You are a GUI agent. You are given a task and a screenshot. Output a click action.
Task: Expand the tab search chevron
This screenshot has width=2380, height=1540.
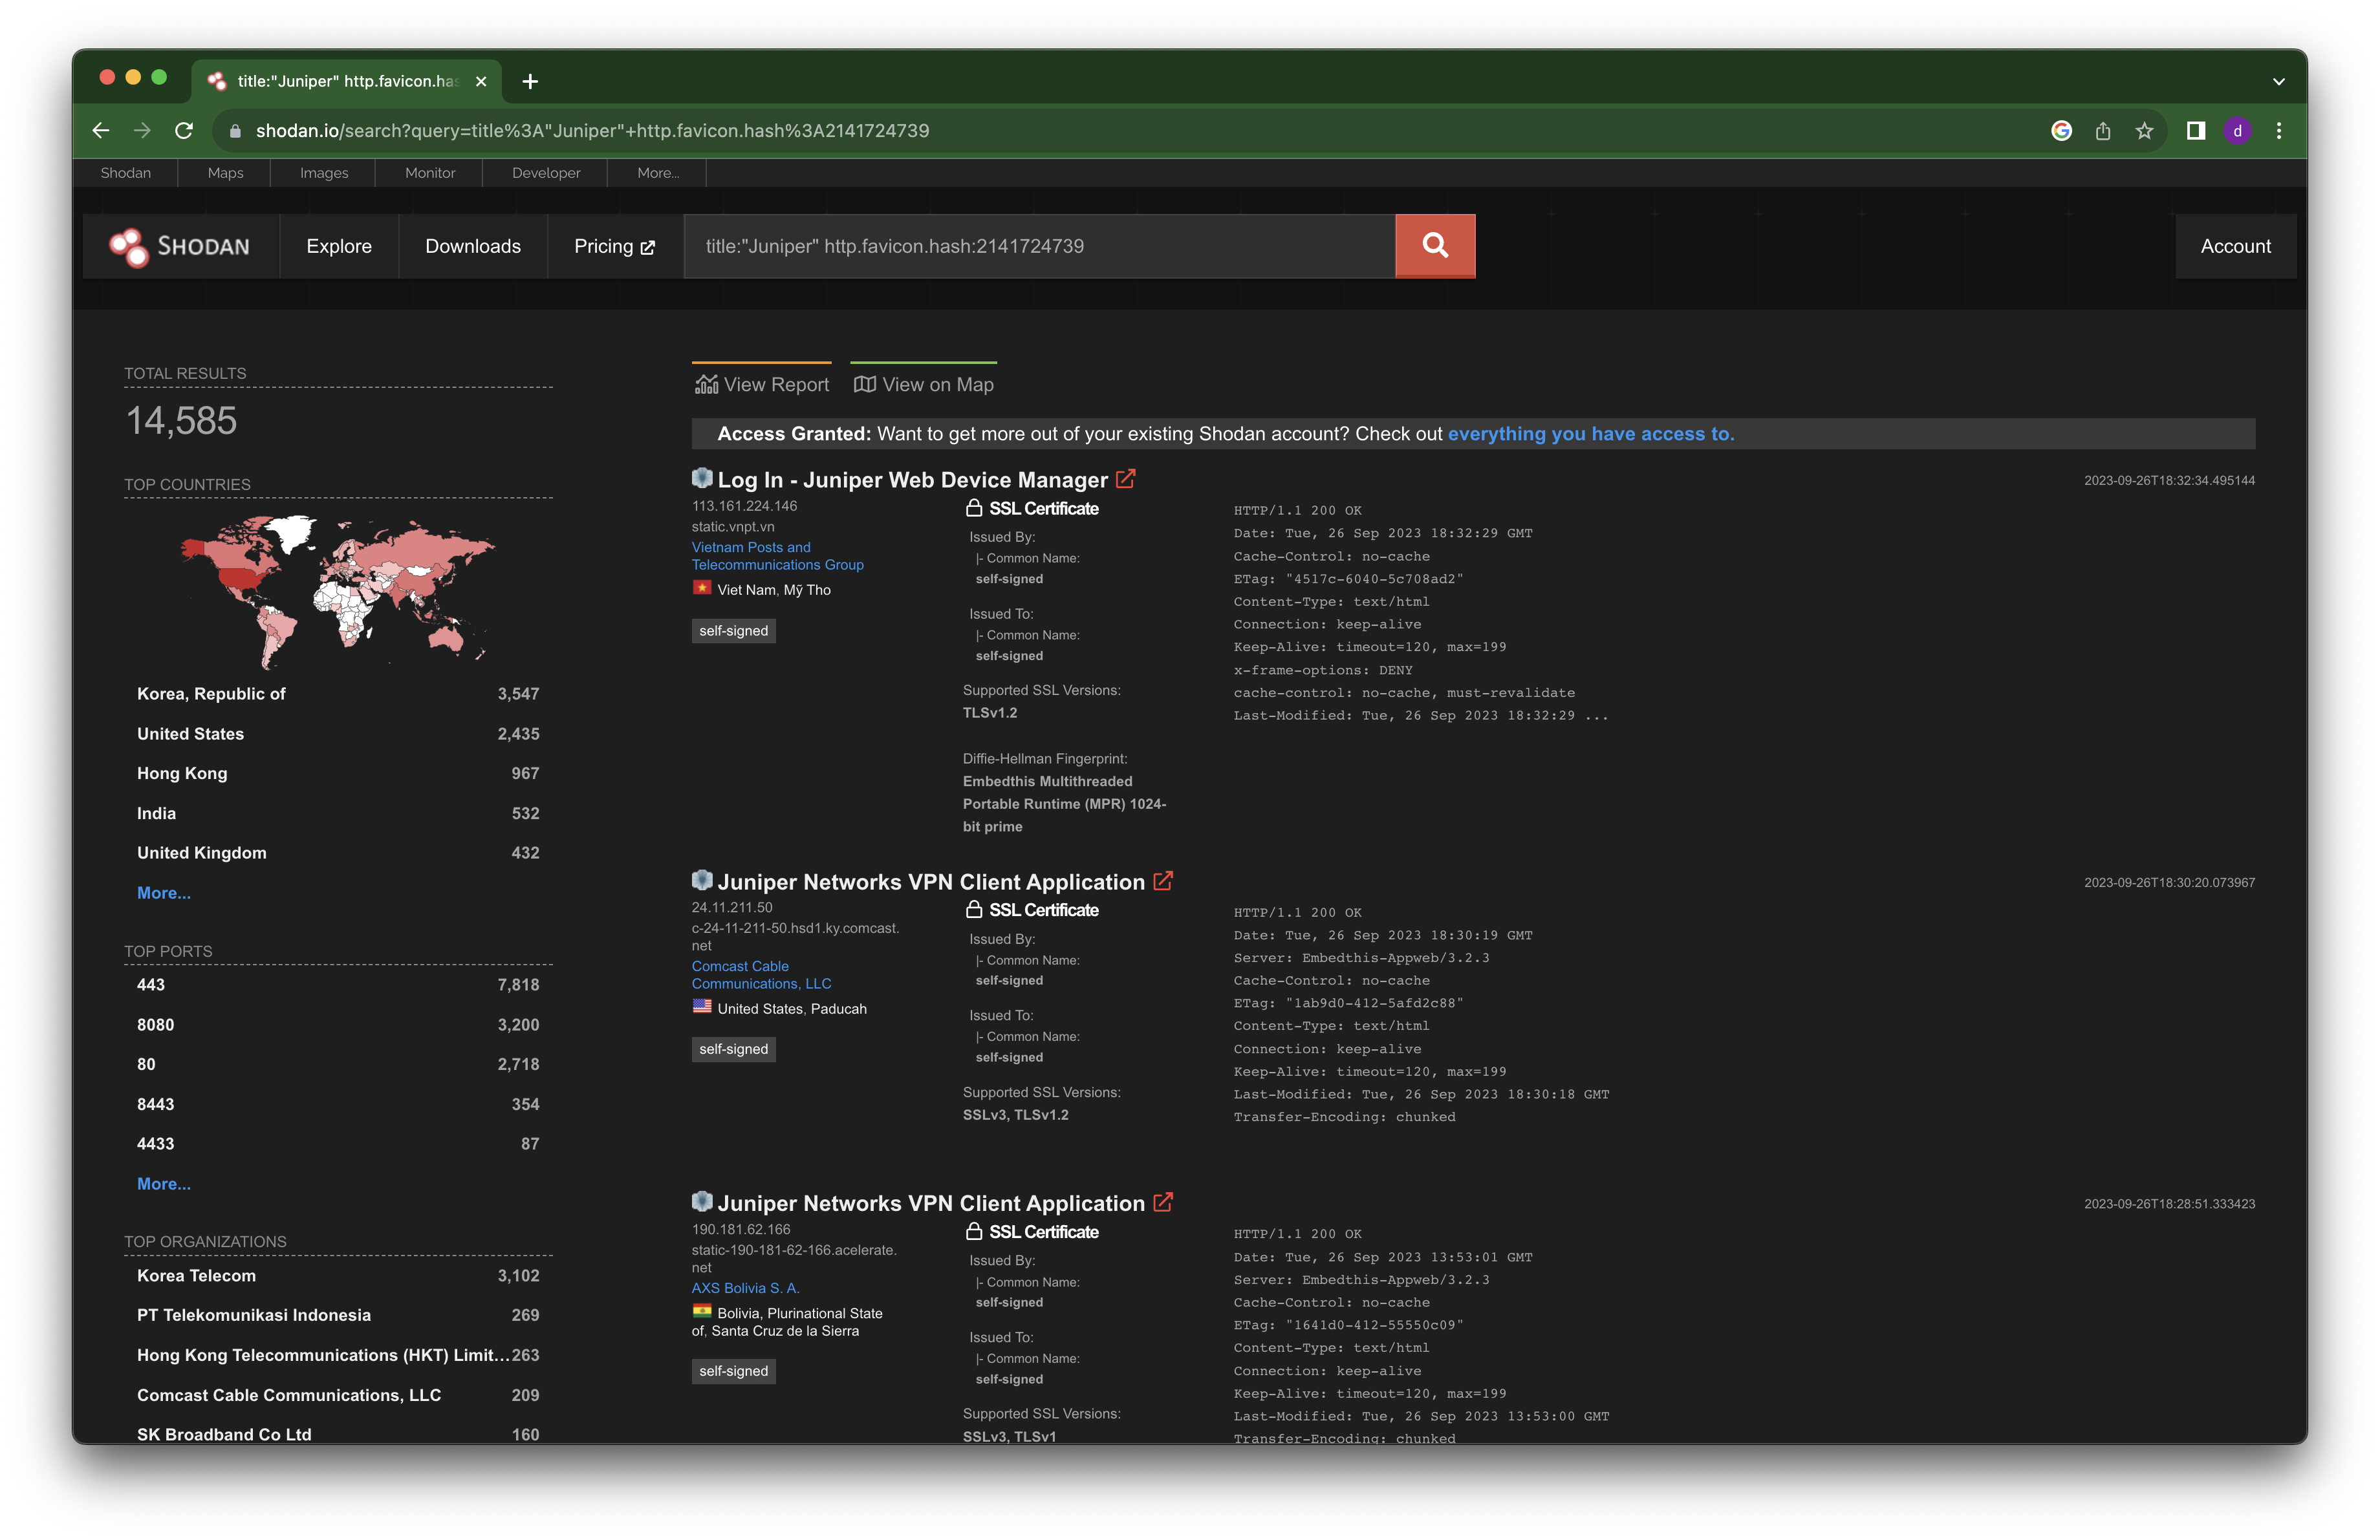point(2279,82)
